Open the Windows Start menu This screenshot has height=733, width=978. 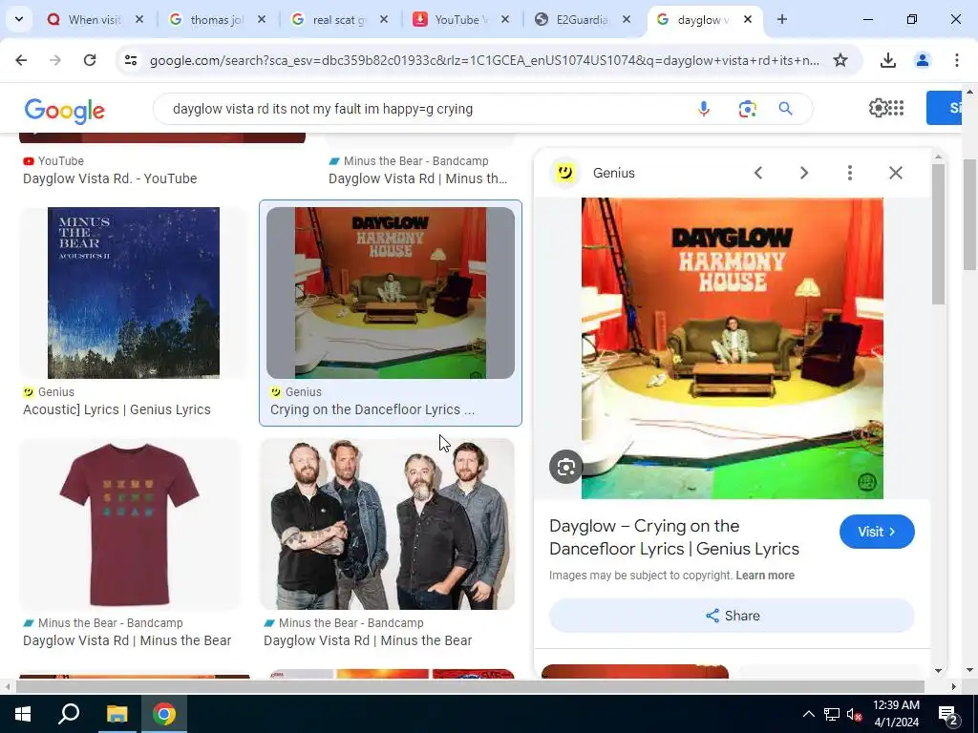(23, 714)
